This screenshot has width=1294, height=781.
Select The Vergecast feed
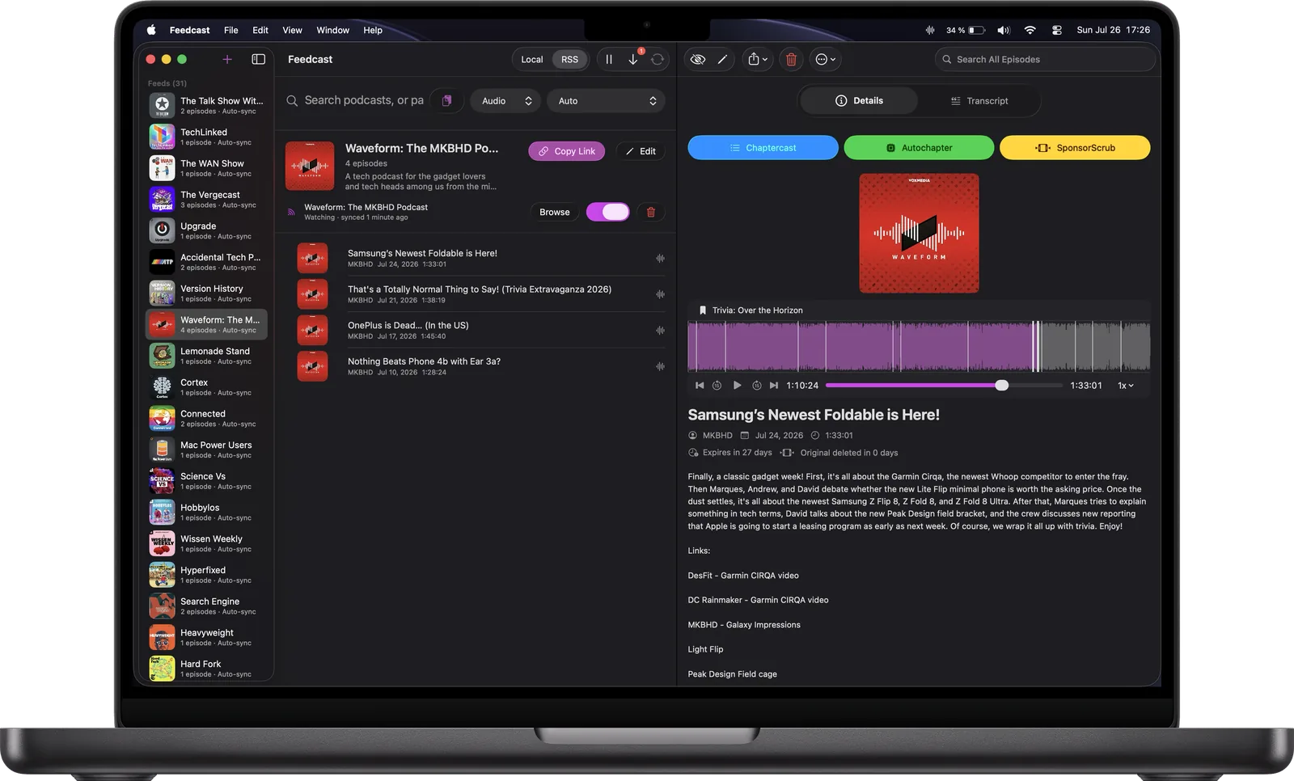tap(206, 199)
